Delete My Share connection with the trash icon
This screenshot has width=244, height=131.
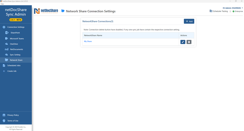[x=189, y=42]
